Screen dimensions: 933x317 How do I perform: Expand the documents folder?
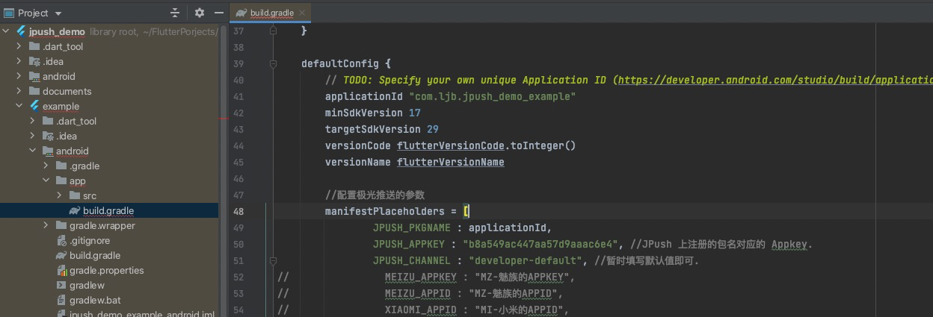click(19, 91)
